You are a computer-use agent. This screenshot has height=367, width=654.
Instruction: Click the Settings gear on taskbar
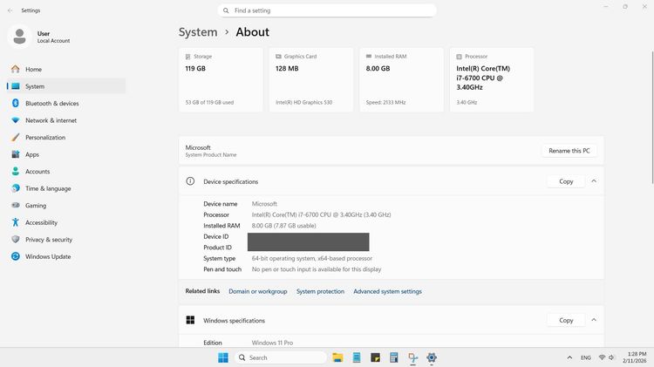432,357
